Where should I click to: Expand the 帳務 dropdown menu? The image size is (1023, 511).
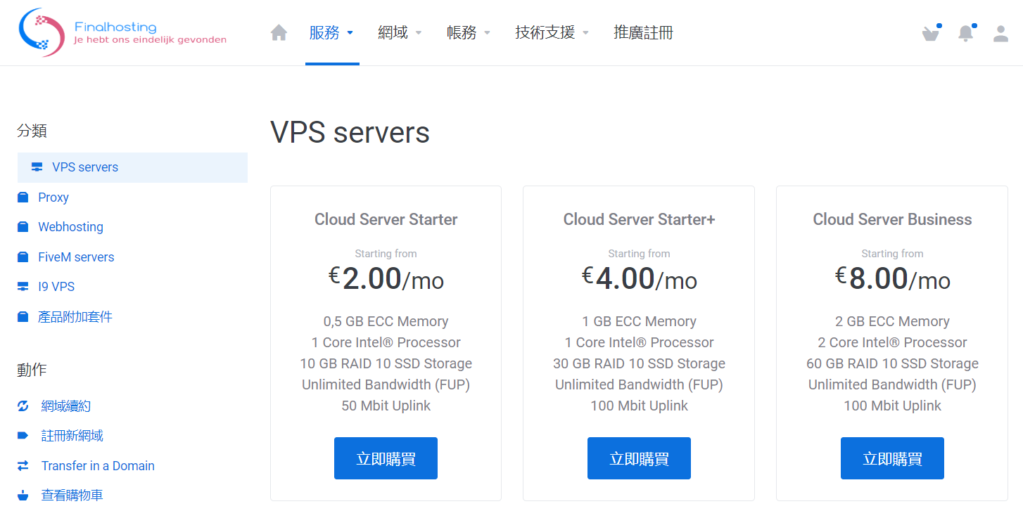pos(469,32)
